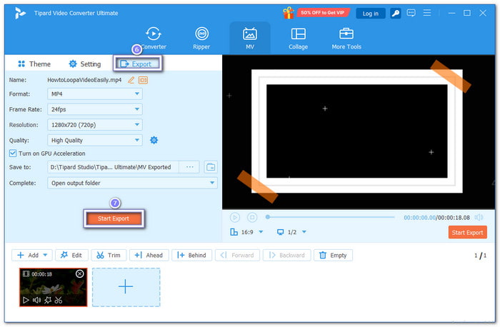Switch to the MV module

pyautogui.click(x=250, y=38)
